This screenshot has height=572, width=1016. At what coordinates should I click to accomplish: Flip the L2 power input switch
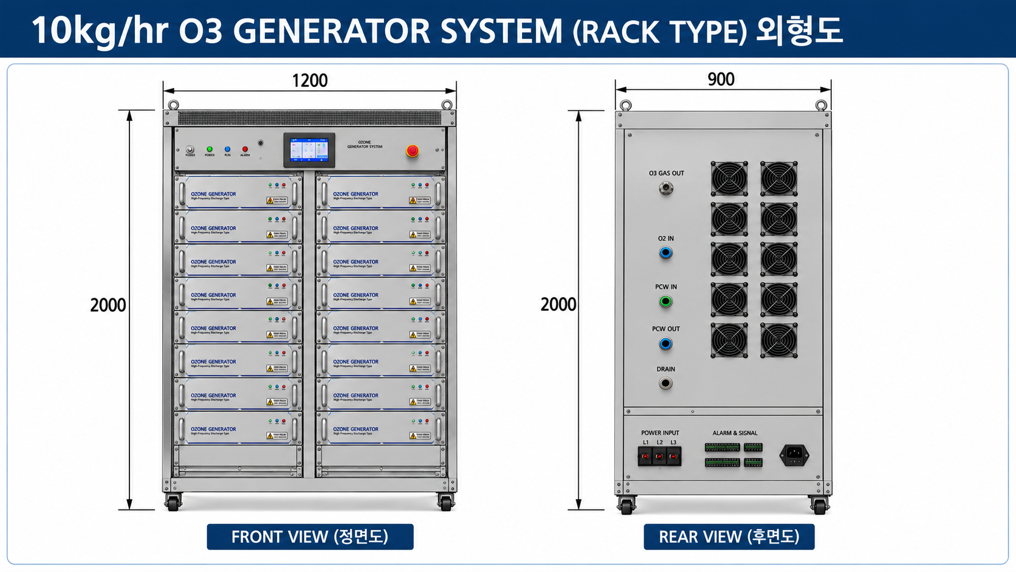659,456
